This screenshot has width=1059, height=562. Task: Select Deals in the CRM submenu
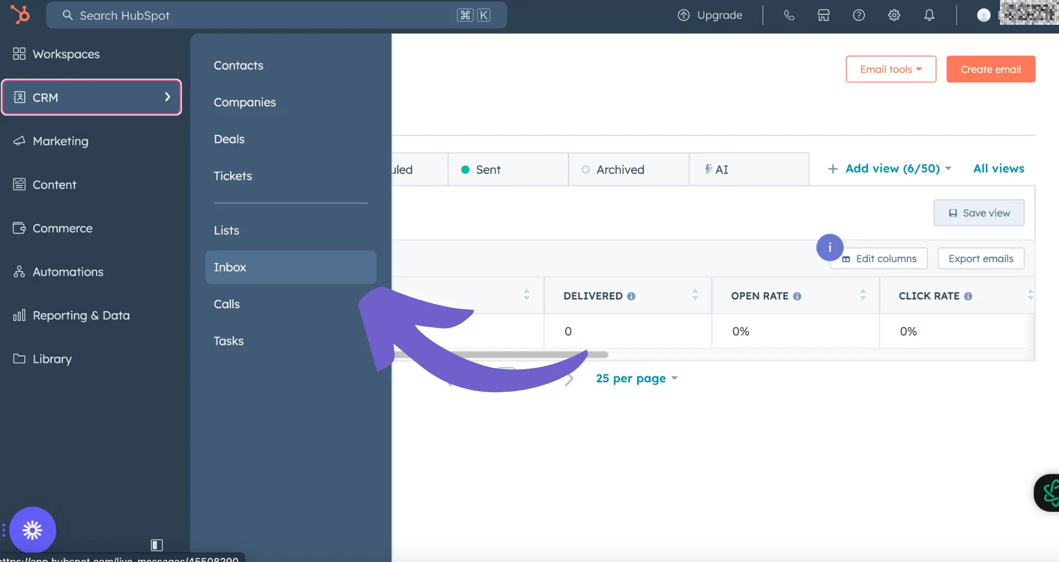(x=291, y=139)
